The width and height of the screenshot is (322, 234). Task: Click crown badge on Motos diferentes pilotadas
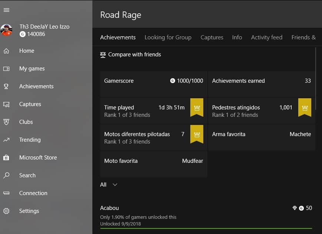click(x=197, y=134)
